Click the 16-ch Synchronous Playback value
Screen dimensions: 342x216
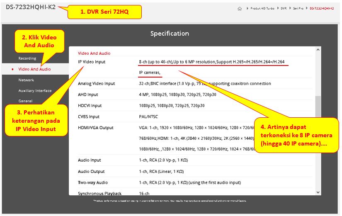point(144,193)
